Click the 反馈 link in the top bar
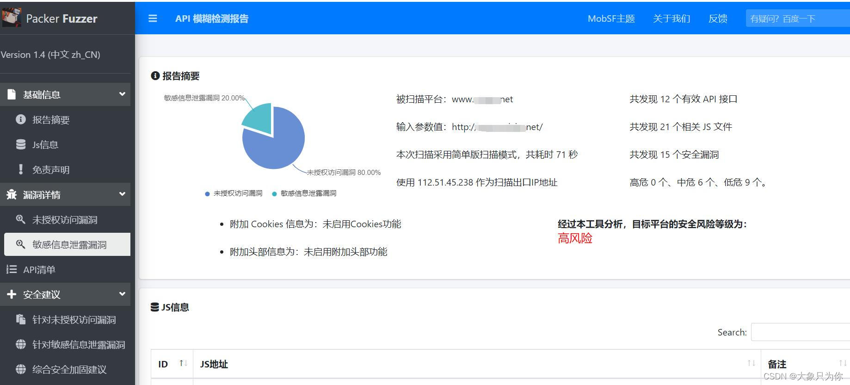The height and width of the screenshot is (385, 850). (718, 19)
